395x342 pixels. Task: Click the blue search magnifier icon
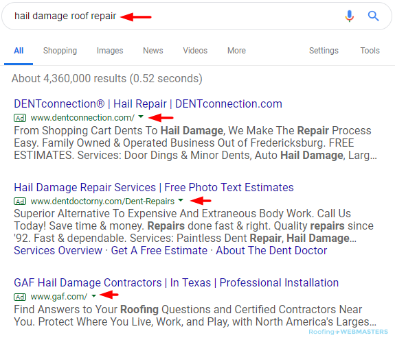(373, 16)
